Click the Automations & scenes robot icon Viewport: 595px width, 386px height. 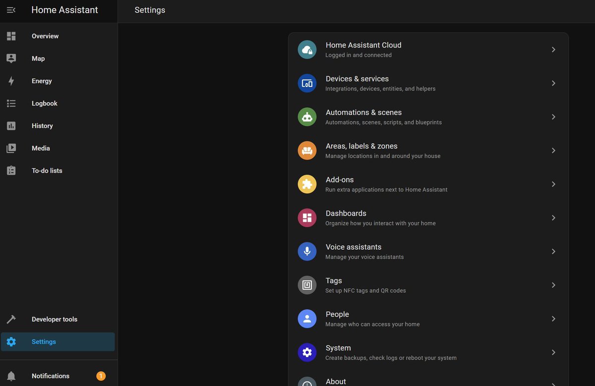307,117
